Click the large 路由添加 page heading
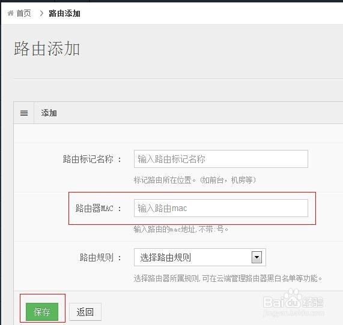Image resolution: width=343 pixels, height=325 pixels. point(47,49)
